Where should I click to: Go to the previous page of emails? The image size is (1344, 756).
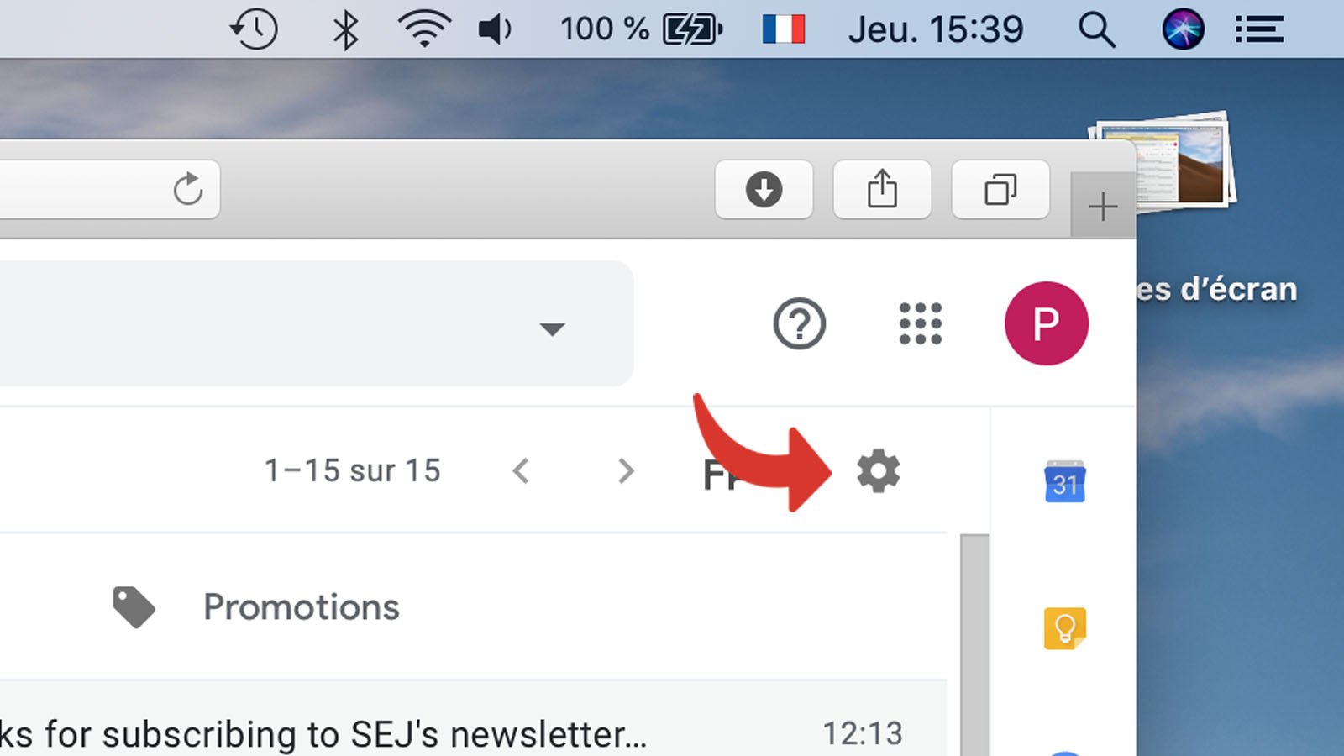point(521,471)
